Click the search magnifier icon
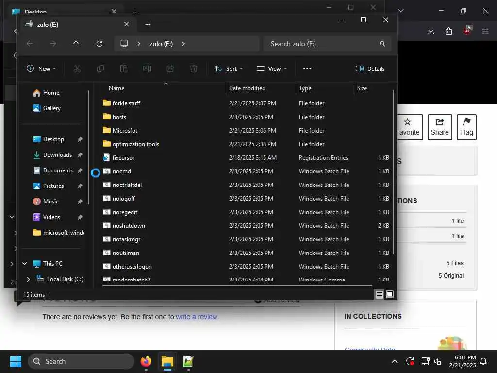 (382, 44)
